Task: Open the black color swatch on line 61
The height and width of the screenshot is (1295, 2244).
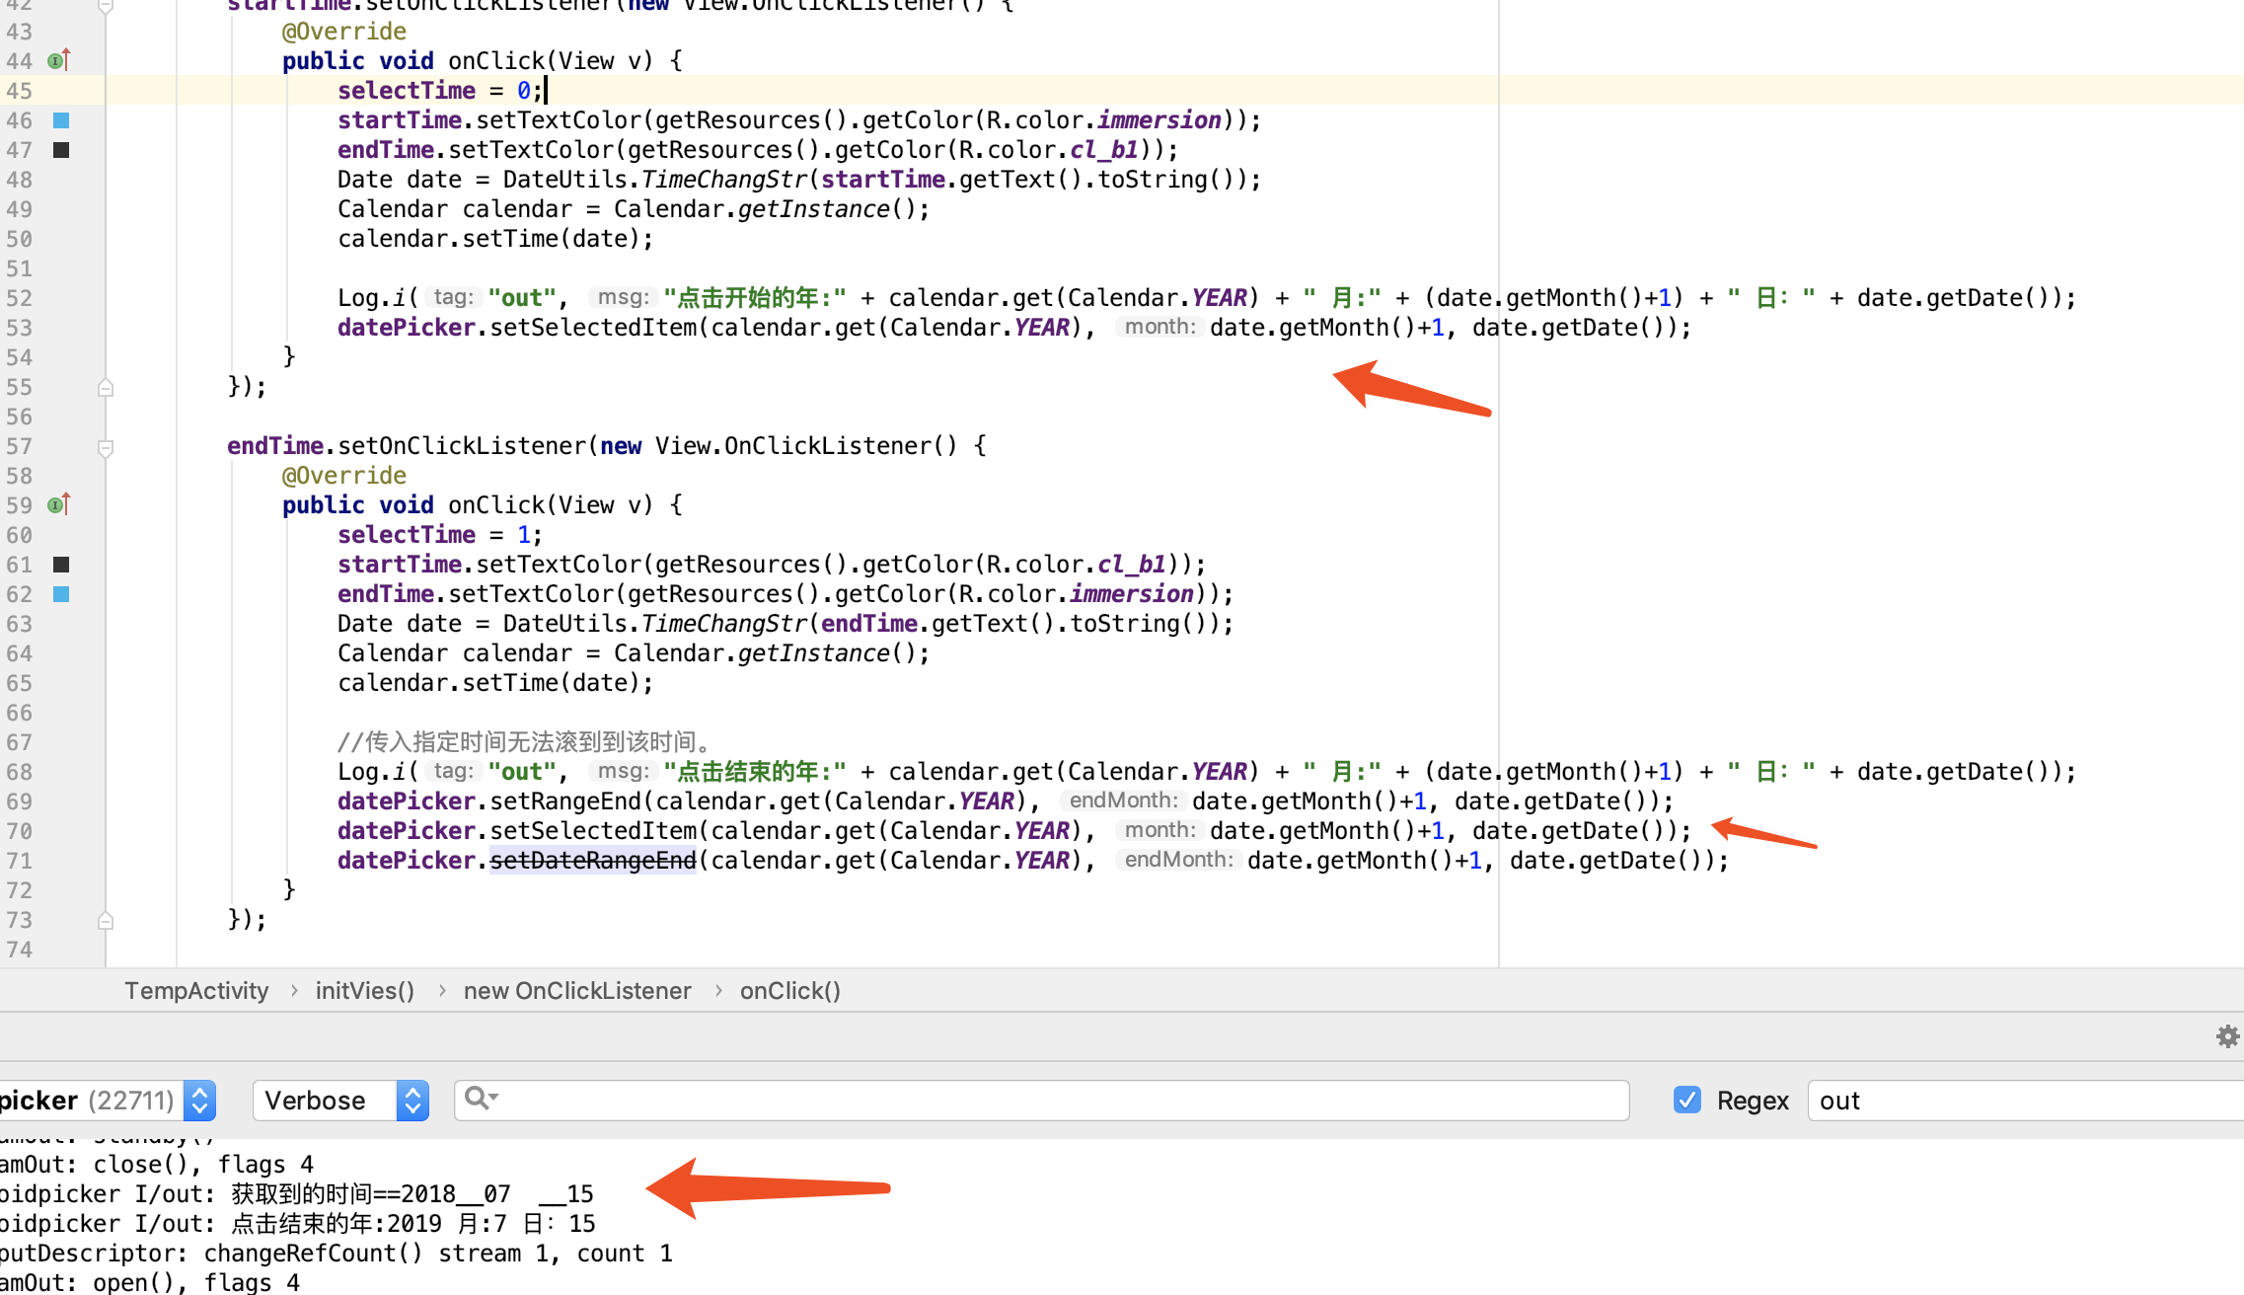Action: pyautogui.click(x=61, y=565)
